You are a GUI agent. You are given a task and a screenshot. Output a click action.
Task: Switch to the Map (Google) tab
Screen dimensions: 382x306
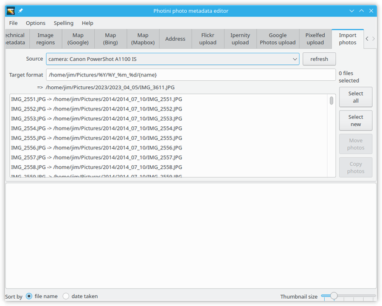[x=78, y=39]
